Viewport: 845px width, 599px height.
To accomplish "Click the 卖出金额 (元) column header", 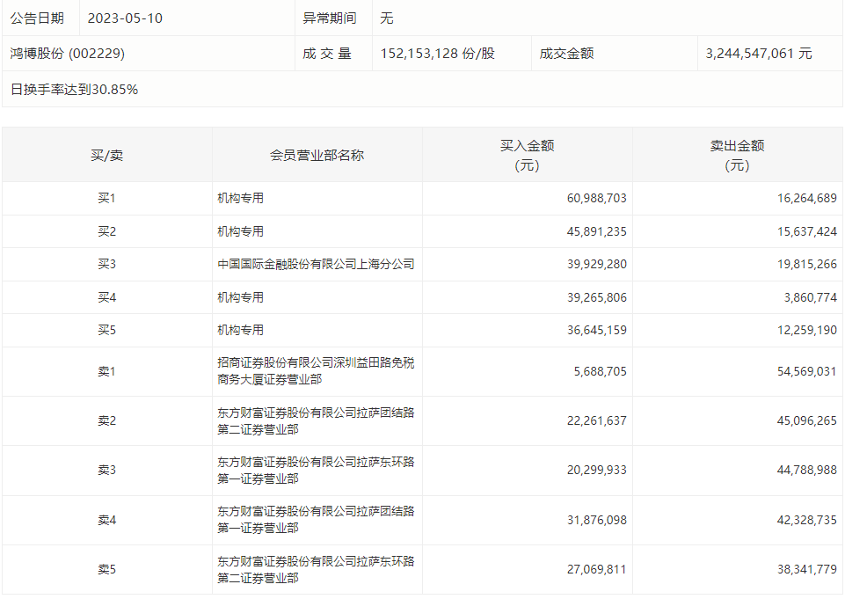I will point(737,156).
